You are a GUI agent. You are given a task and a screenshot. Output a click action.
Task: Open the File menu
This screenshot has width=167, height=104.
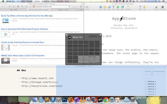click(18, 1)
